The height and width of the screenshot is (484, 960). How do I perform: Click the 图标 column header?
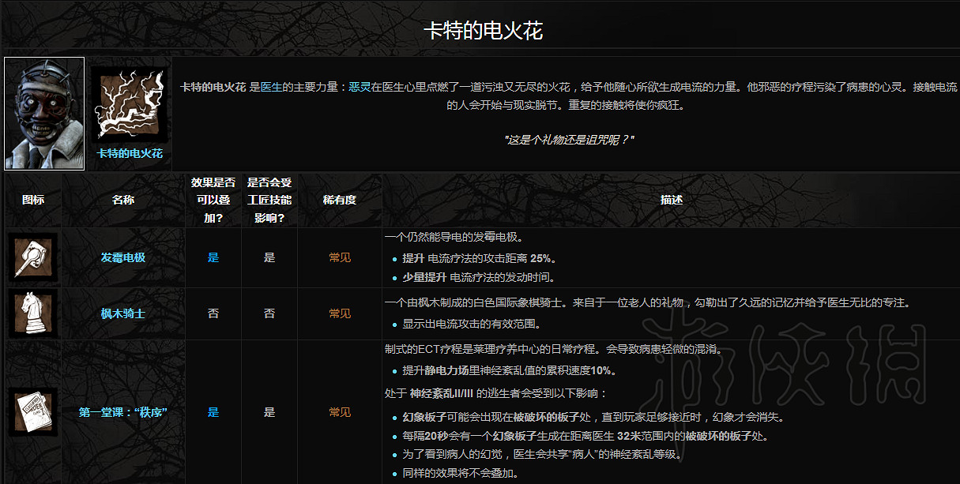point(32,199)
